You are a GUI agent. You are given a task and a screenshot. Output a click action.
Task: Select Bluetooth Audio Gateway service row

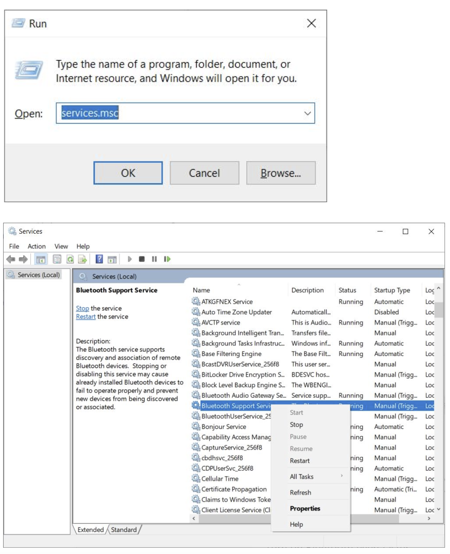313,395
